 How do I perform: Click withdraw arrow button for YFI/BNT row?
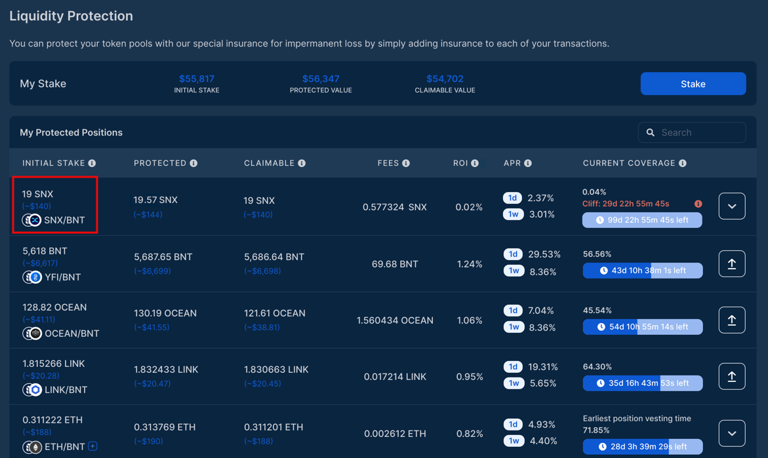pos(732,264)
